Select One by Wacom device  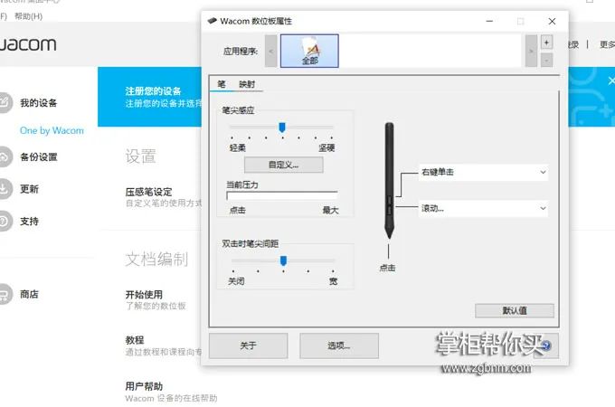(x=52, y=130)
